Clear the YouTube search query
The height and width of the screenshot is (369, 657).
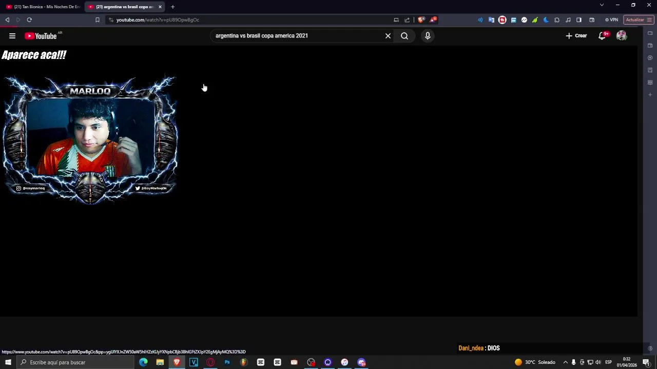[x=388, y=36]
